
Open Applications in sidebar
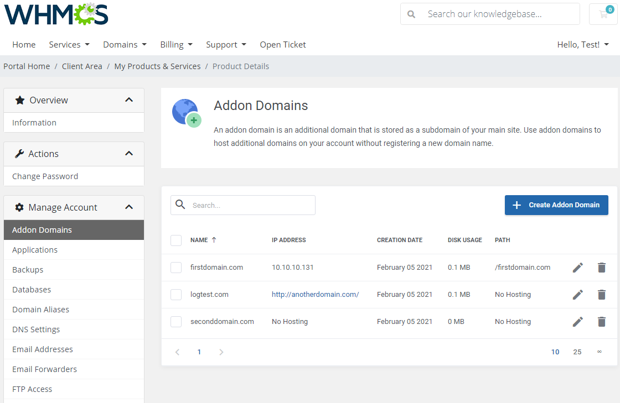(x=74, y=250)
